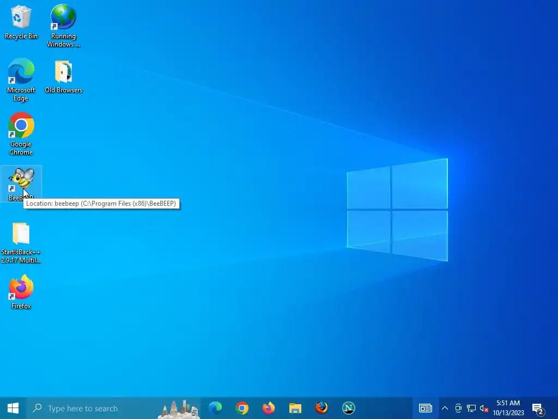Select the Running Windows shortcut on desktop

coord(63,26)
